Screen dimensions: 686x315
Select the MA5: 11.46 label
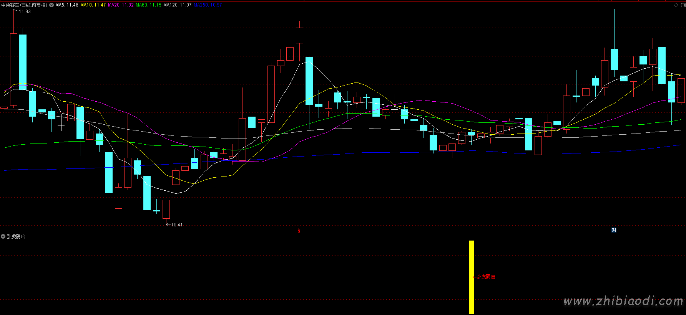tap(67, 5)
